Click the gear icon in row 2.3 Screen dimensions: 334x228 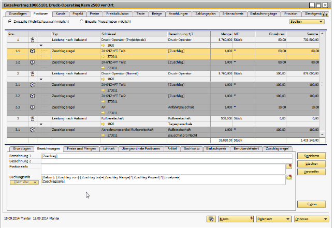32,107
